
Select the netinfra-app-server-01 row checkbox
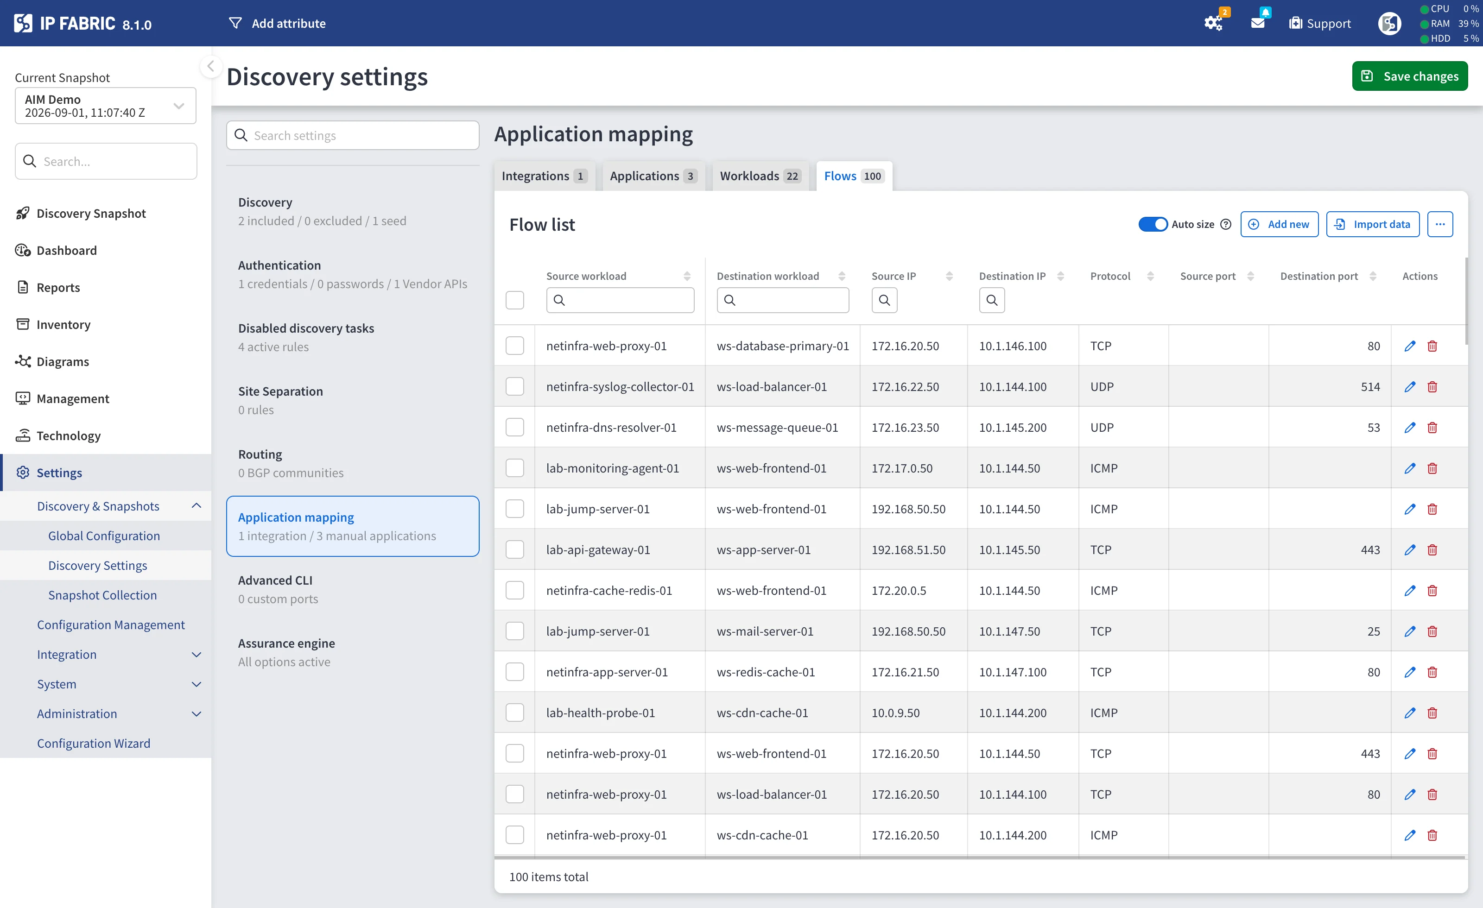514,672
